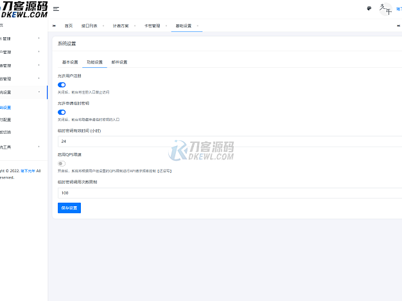
Task: Switch to the 首页 tab
Action: [x=69, y=26]
